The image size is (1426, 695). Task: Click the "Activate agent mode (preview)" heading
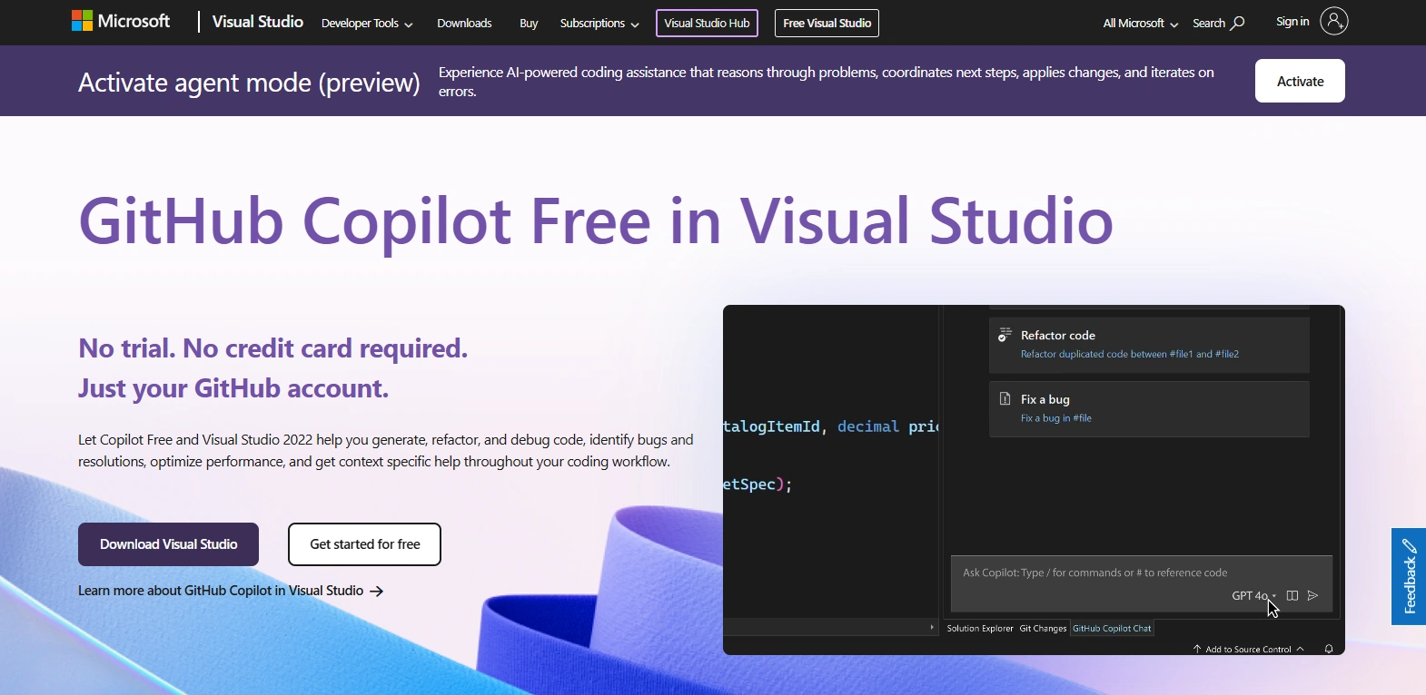(249, 83)
